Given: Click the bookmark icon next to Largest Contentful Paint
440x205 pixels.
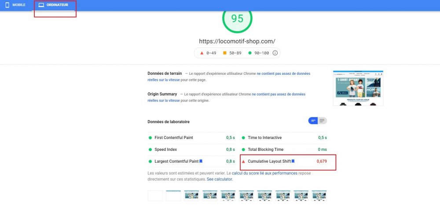Looking at the screenshot, I should (x=201, y=161).
